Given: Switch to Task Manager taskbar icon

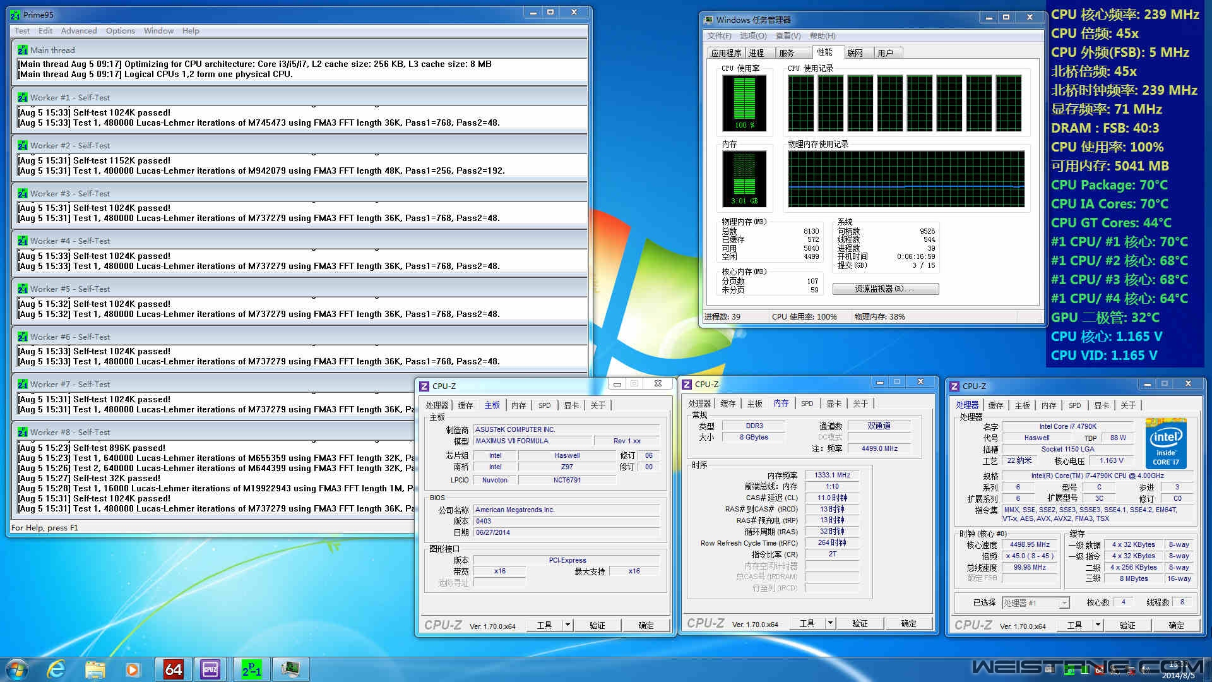Looking at the screenshot, I should click(290, 669).
